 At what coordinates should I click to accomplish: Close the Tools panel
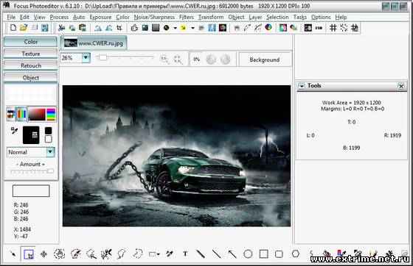(x=401, y=86)
